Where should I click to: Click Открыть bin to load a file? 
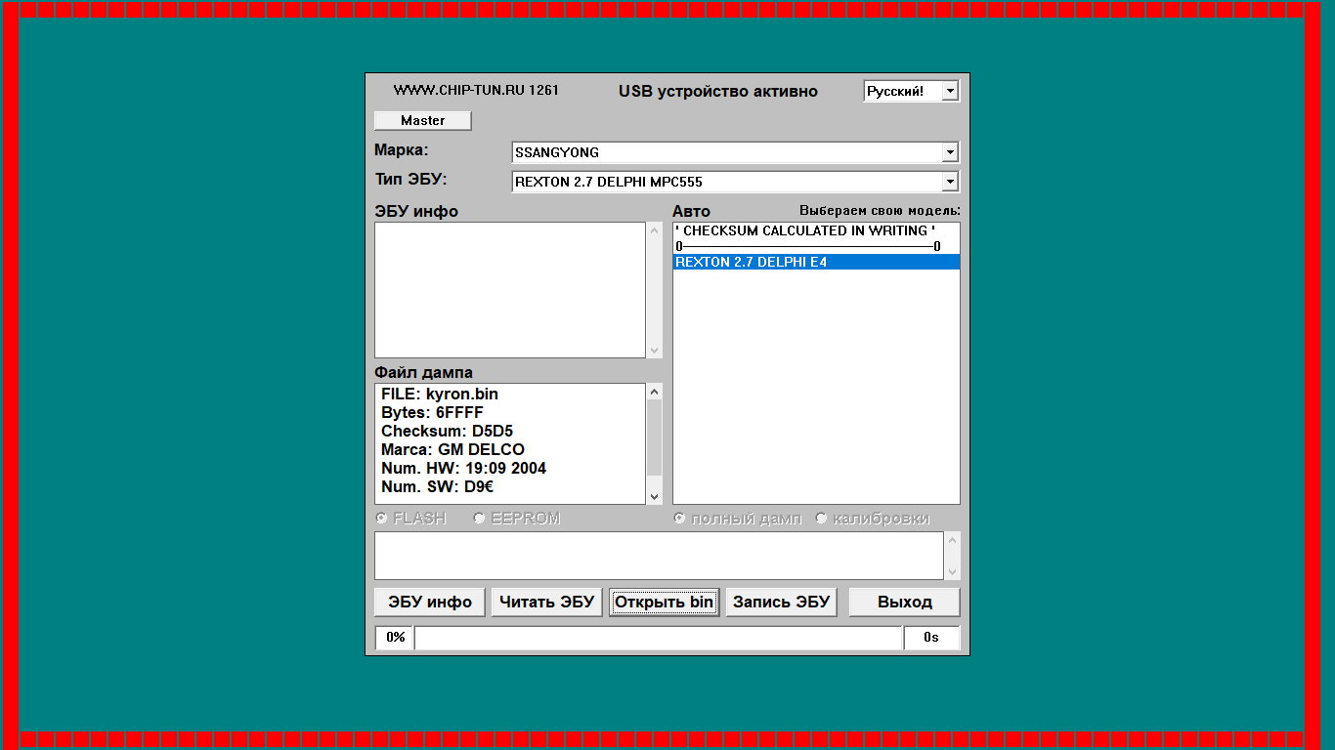(664, 602)
